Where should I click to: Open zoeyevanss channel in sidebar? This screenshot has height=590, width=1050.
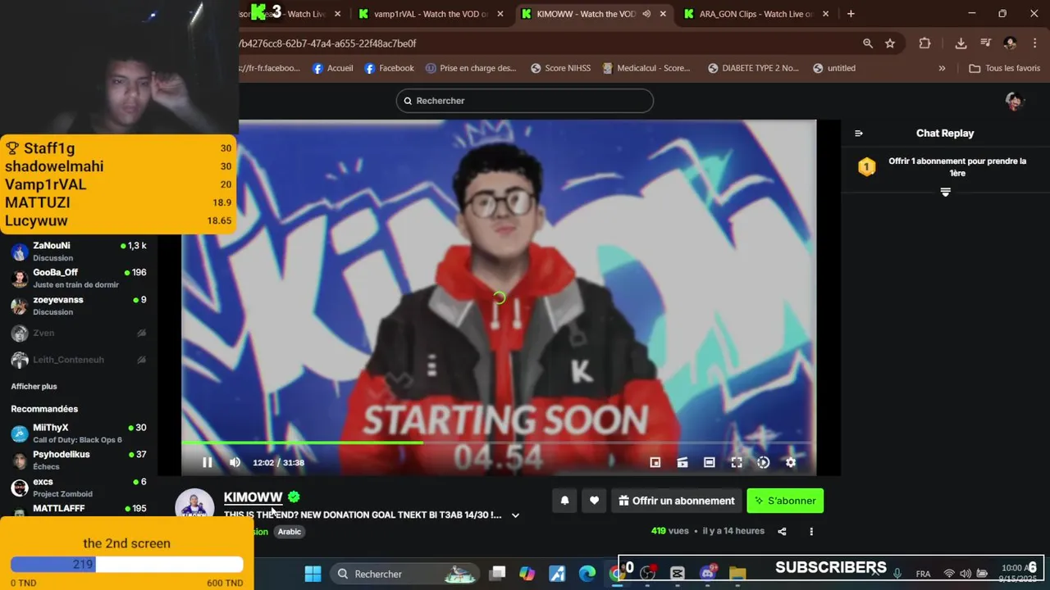click(79, 306)
